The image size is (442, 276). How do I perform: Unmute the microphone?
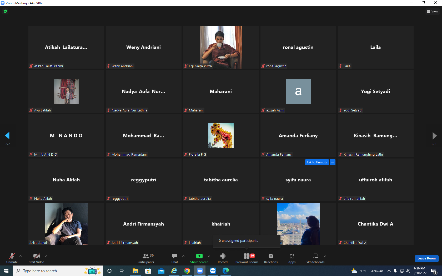(x=12, y=258)
